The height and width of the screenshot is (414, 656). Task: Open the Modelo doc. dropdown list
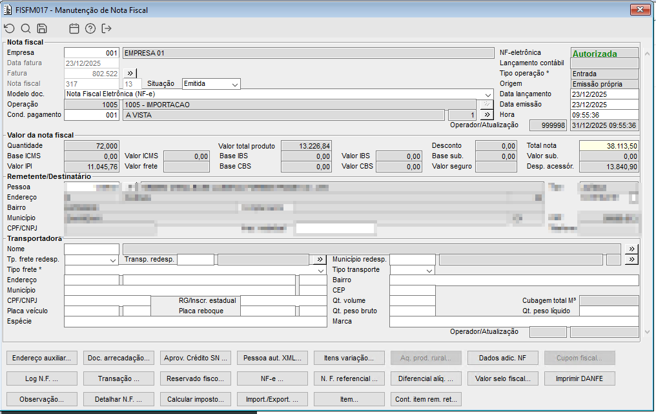(487, 94)
